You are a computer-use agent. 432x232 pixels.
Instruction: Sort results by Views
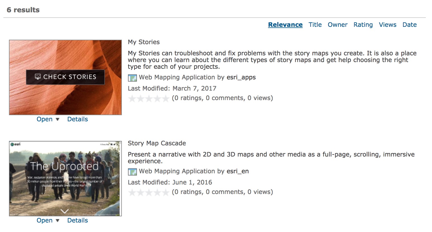[387, 25]
